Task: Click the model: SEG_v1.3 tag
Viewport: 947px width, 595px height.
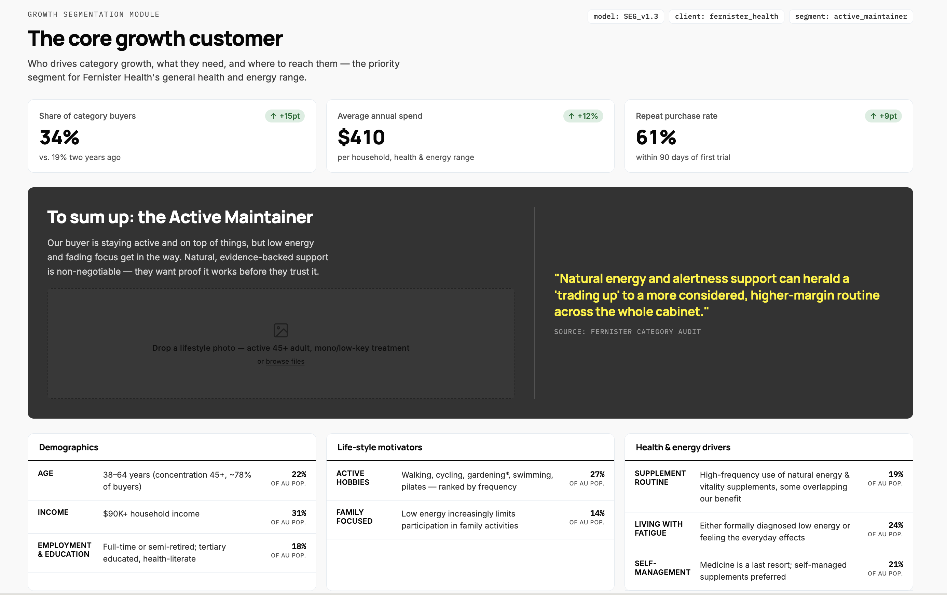Action: 626,16
